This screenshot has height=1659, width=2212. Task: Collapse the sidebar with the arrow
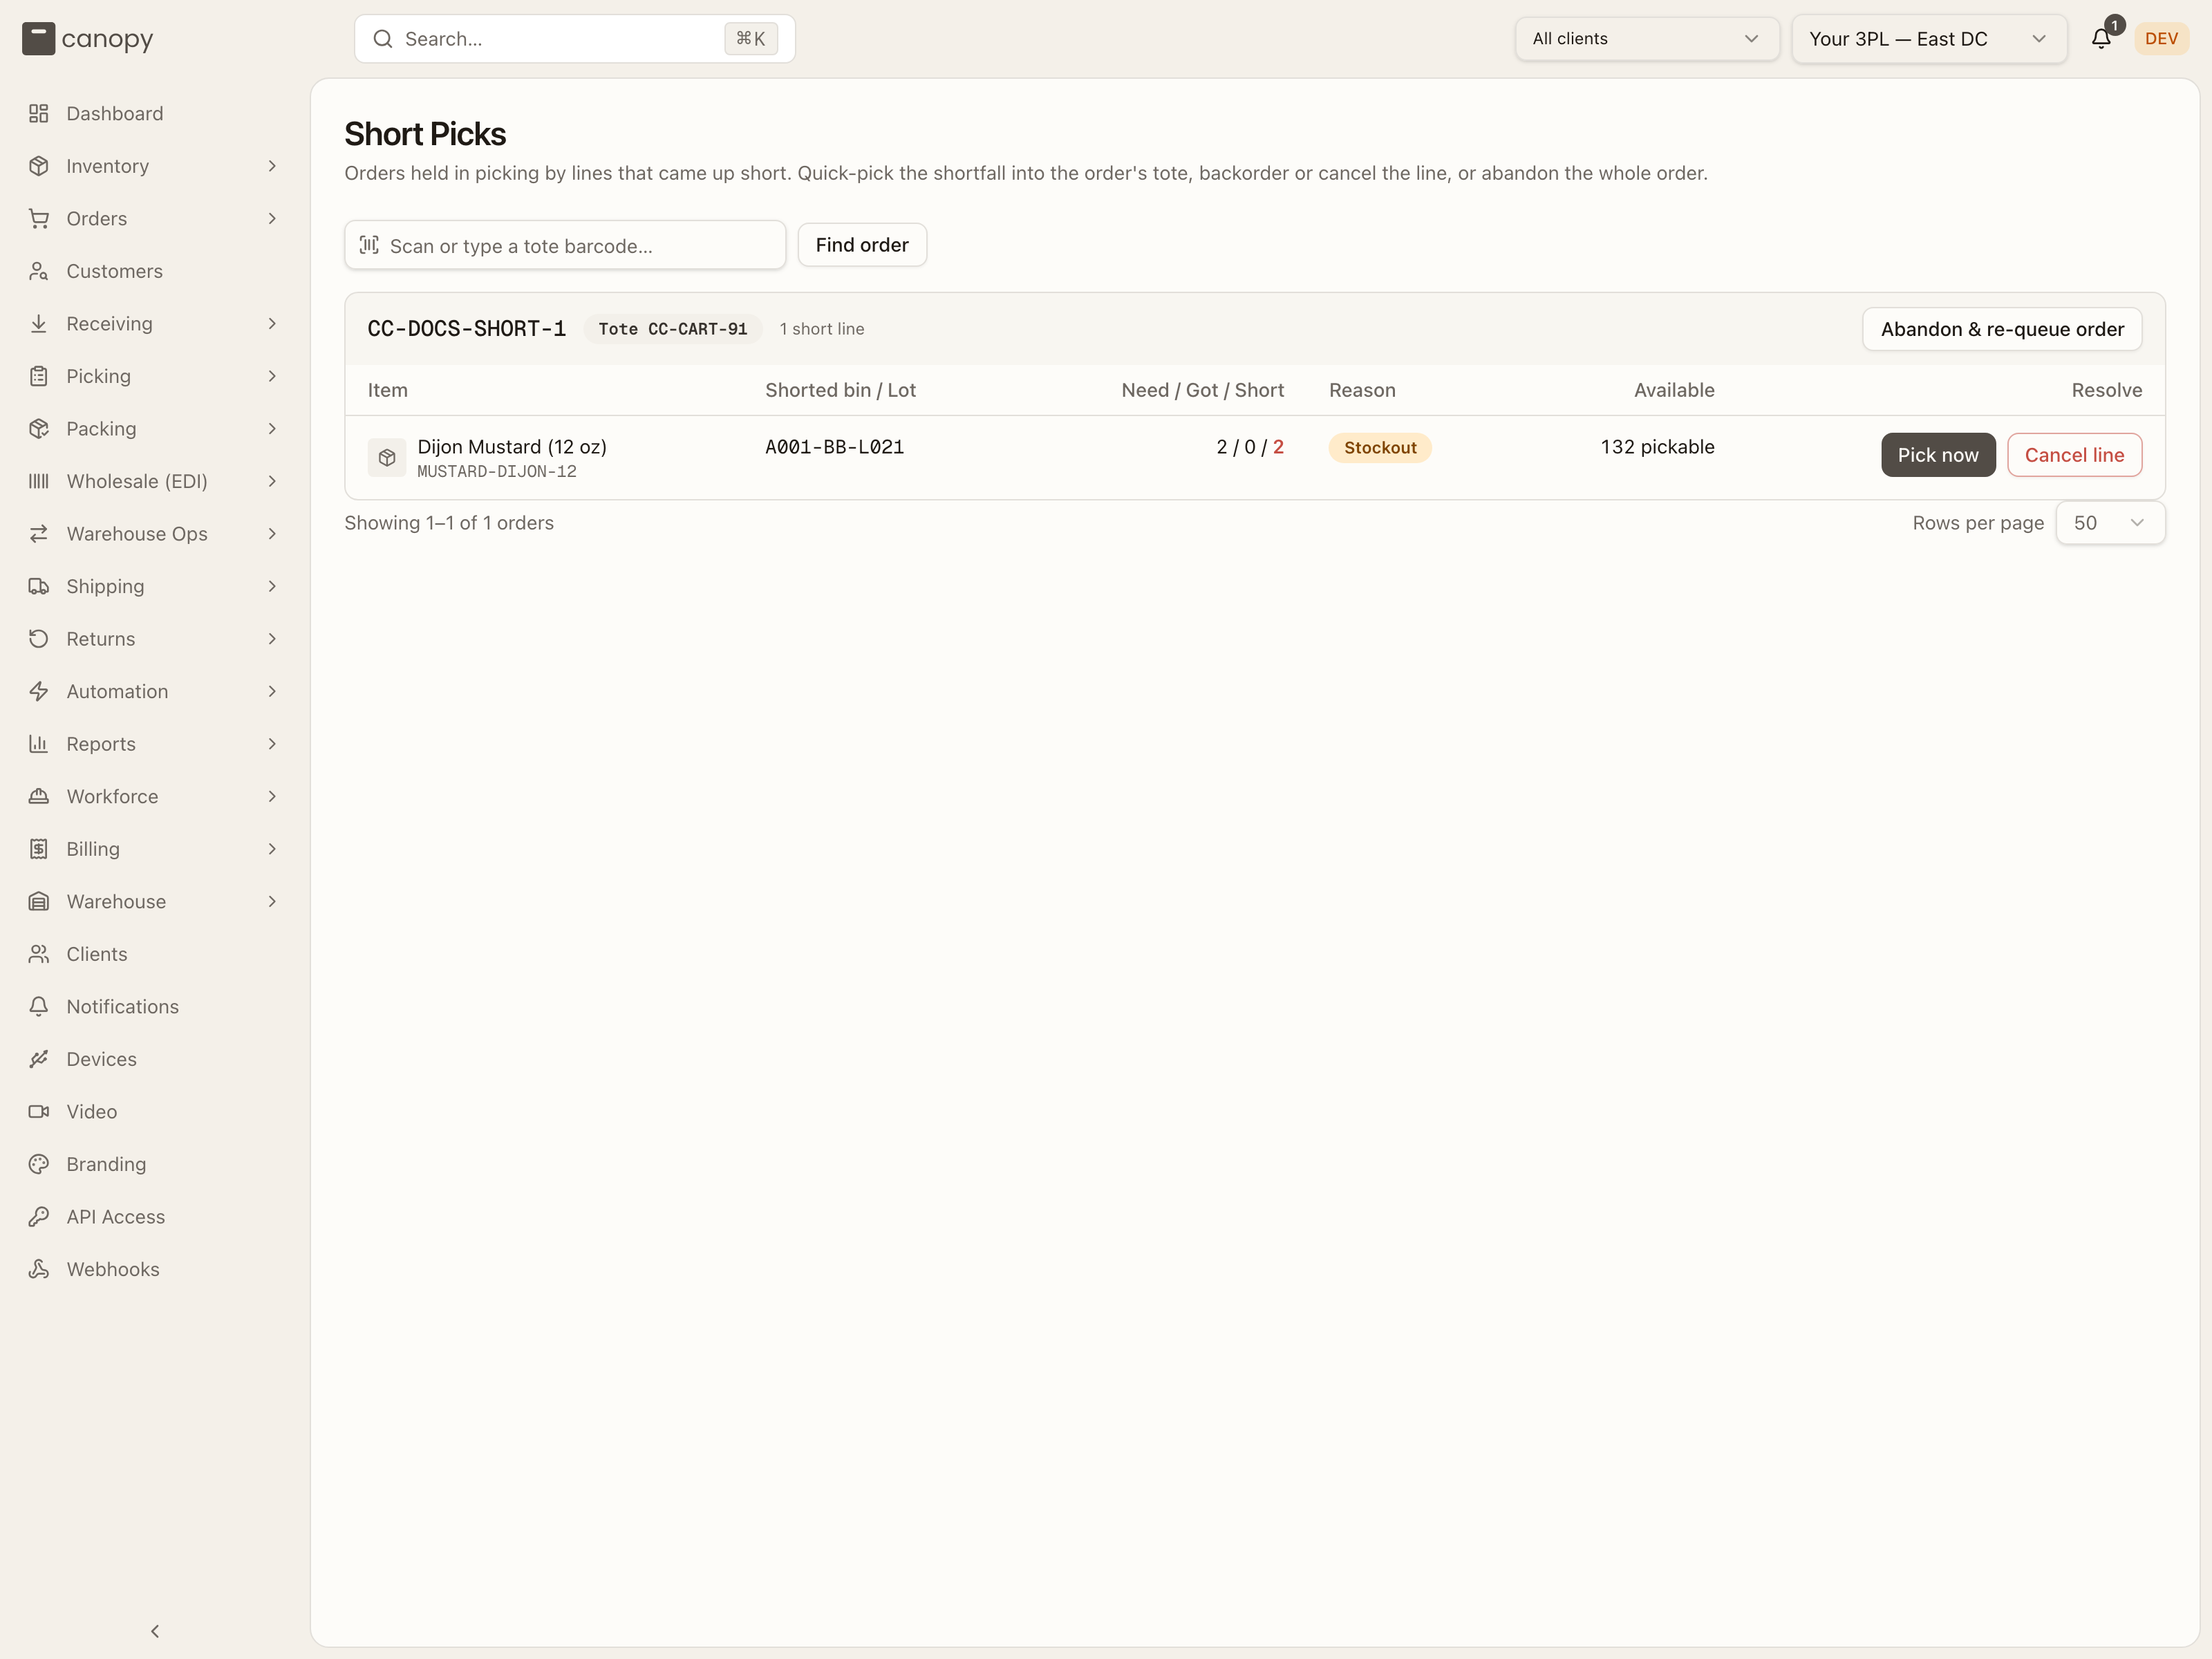(155, 1631)
